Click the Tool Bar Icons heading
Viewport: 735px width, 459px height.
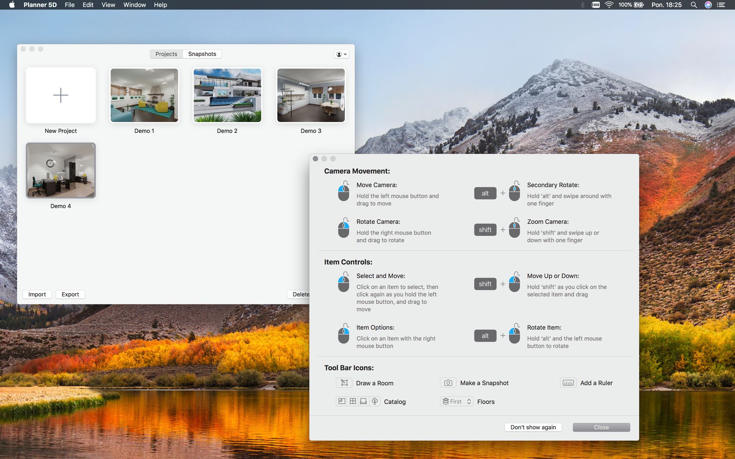(349, 368)
